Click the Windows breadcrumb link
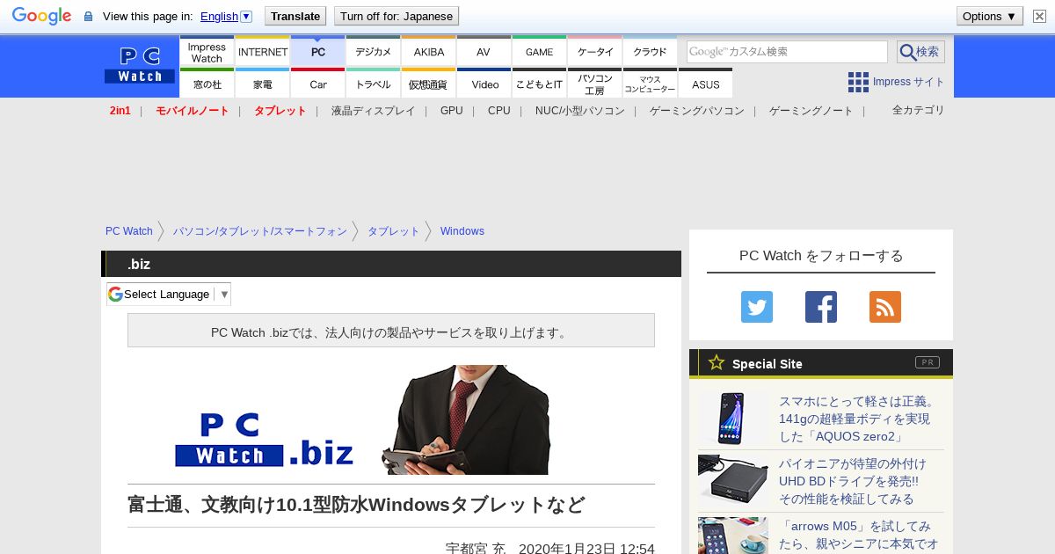1055x554 pixels. [x=462, y=231]
